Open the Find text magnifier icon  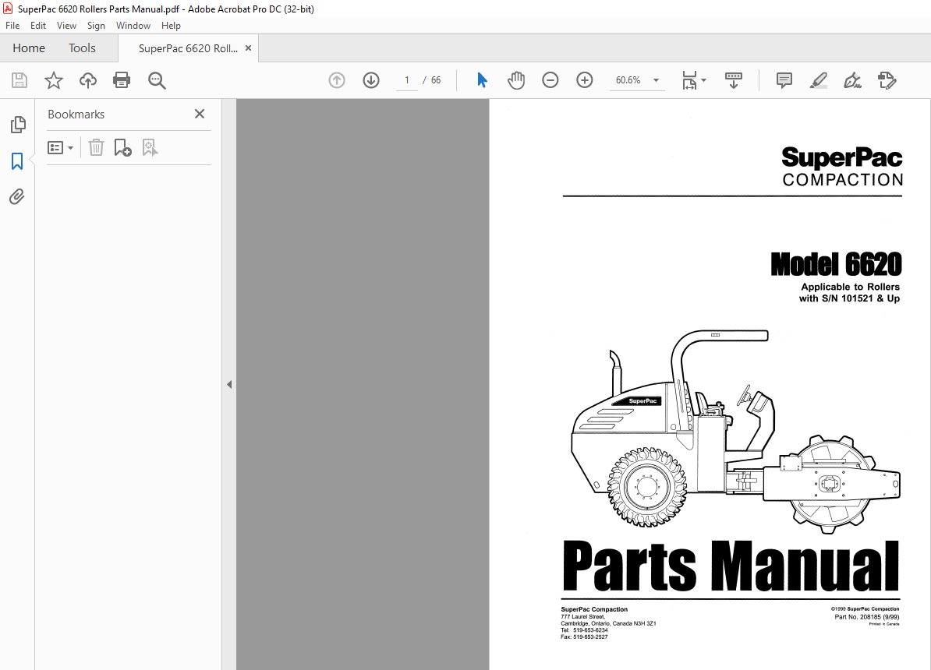pyautogui.click(x=157, y=80)
